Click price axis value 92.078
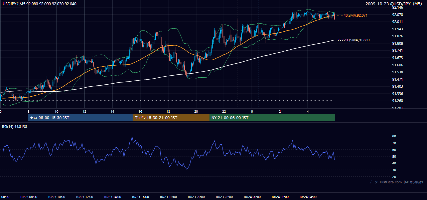The height and width of the screenshot is (200, 427). pyautogui.click(x=397, y=15)
